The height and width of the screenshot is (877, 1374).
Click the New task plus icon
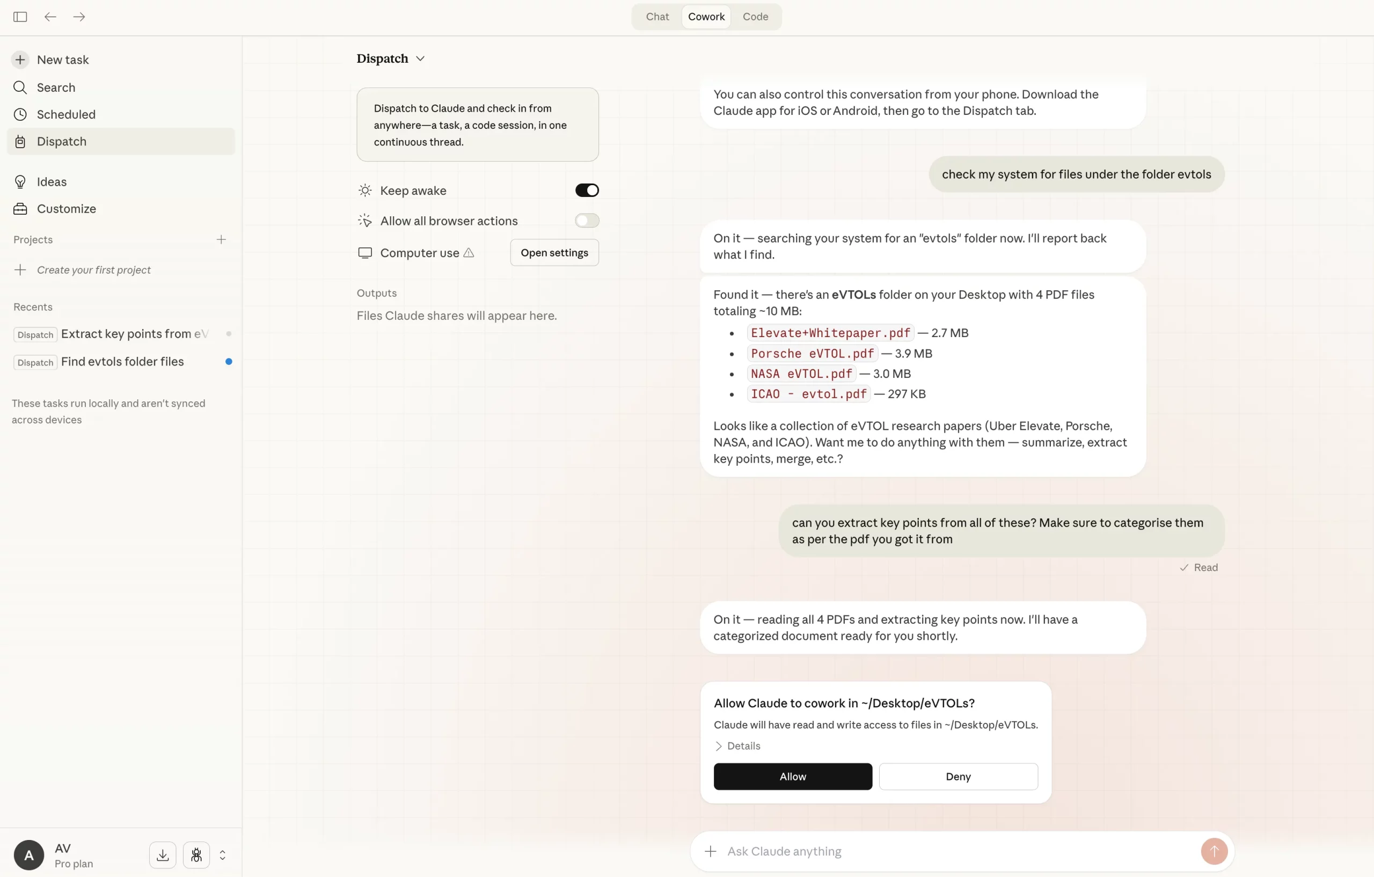tap(20, 60)
